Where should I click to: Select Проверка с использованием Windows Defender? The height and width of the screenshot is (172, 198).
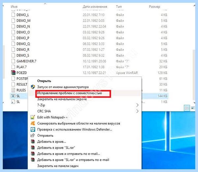[x=75, y=129]
